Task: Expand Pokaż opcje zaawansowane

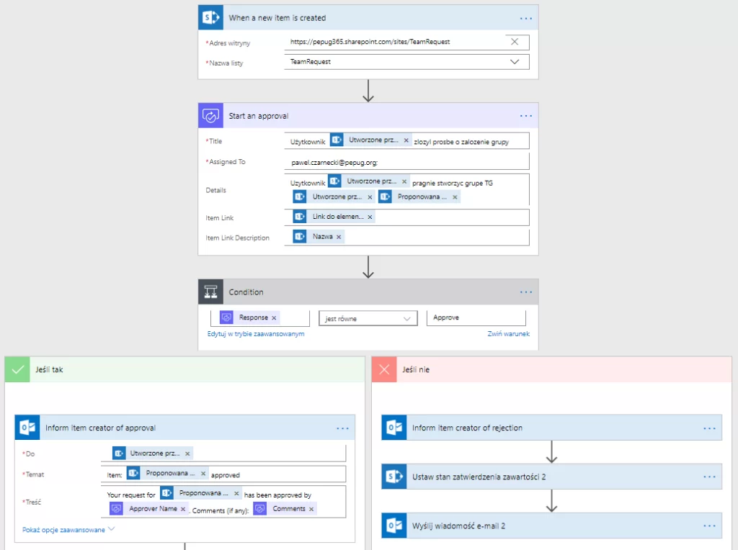Action: click(68, 530)
